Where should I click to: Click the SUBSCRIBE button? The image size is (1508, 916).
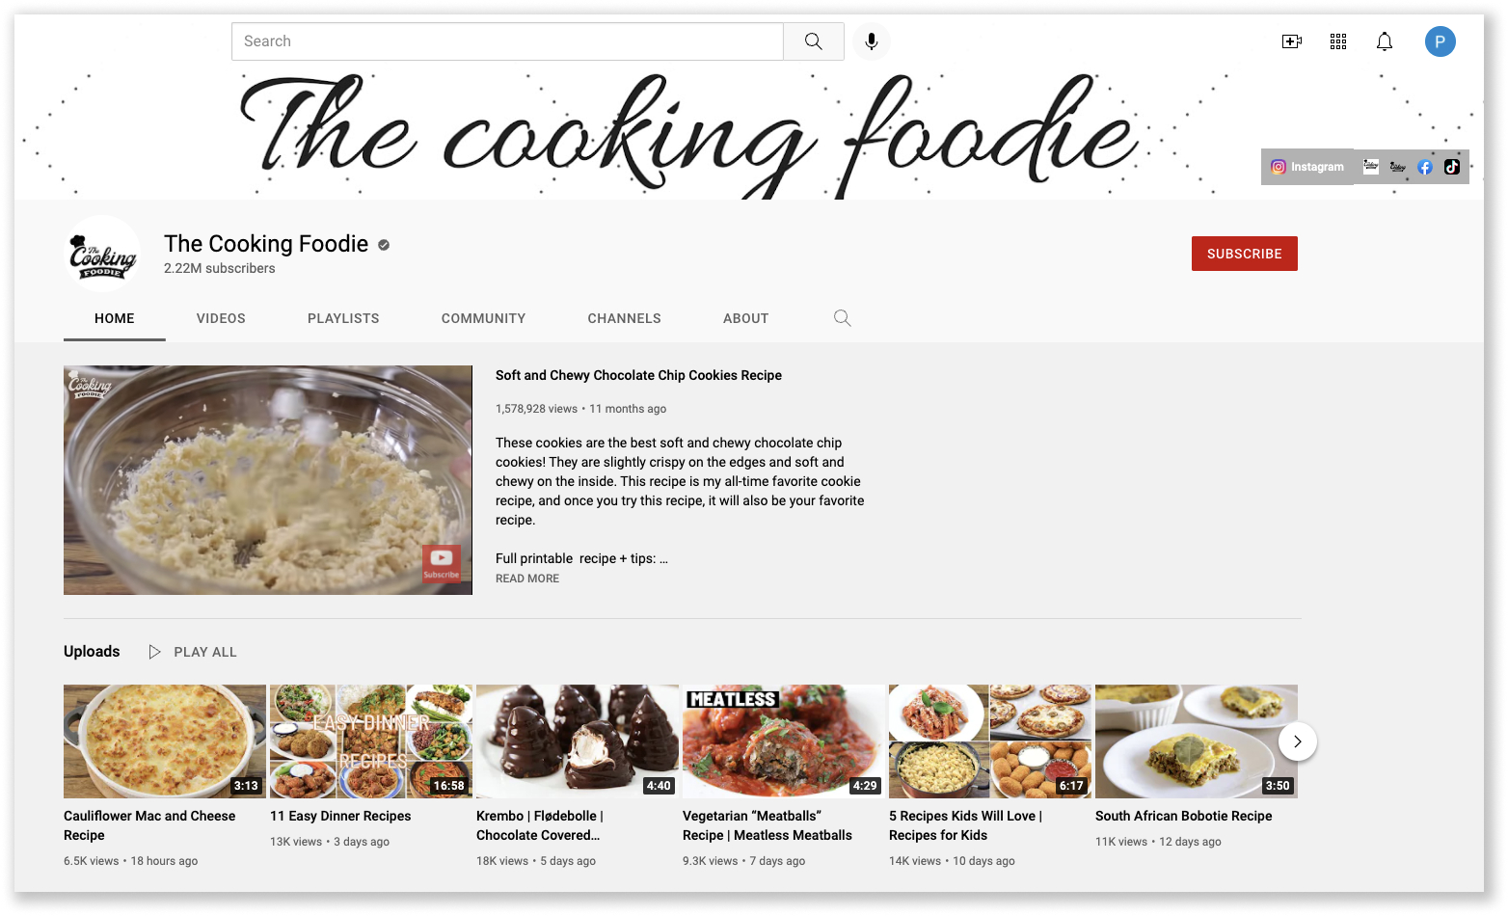tap(1244, 253)
